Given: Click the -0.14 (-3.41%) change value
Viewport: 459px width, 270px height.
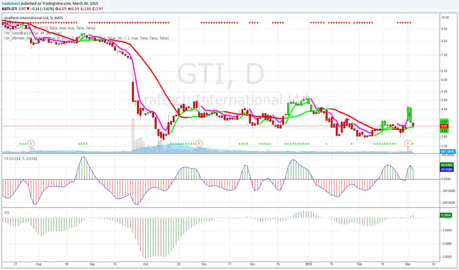Looking at the screenshot, I should pos(42,9).
